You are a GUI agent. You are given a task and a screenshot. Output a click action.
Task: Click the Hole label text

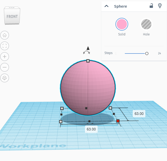click(146, 34)
